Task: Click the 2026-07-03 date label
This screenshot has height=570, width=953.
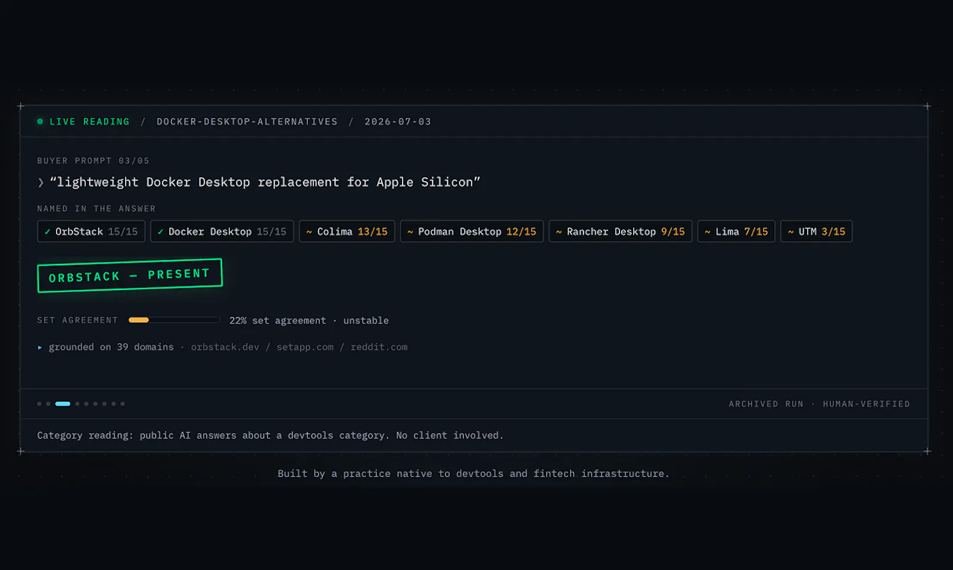Action: (398, 122)
